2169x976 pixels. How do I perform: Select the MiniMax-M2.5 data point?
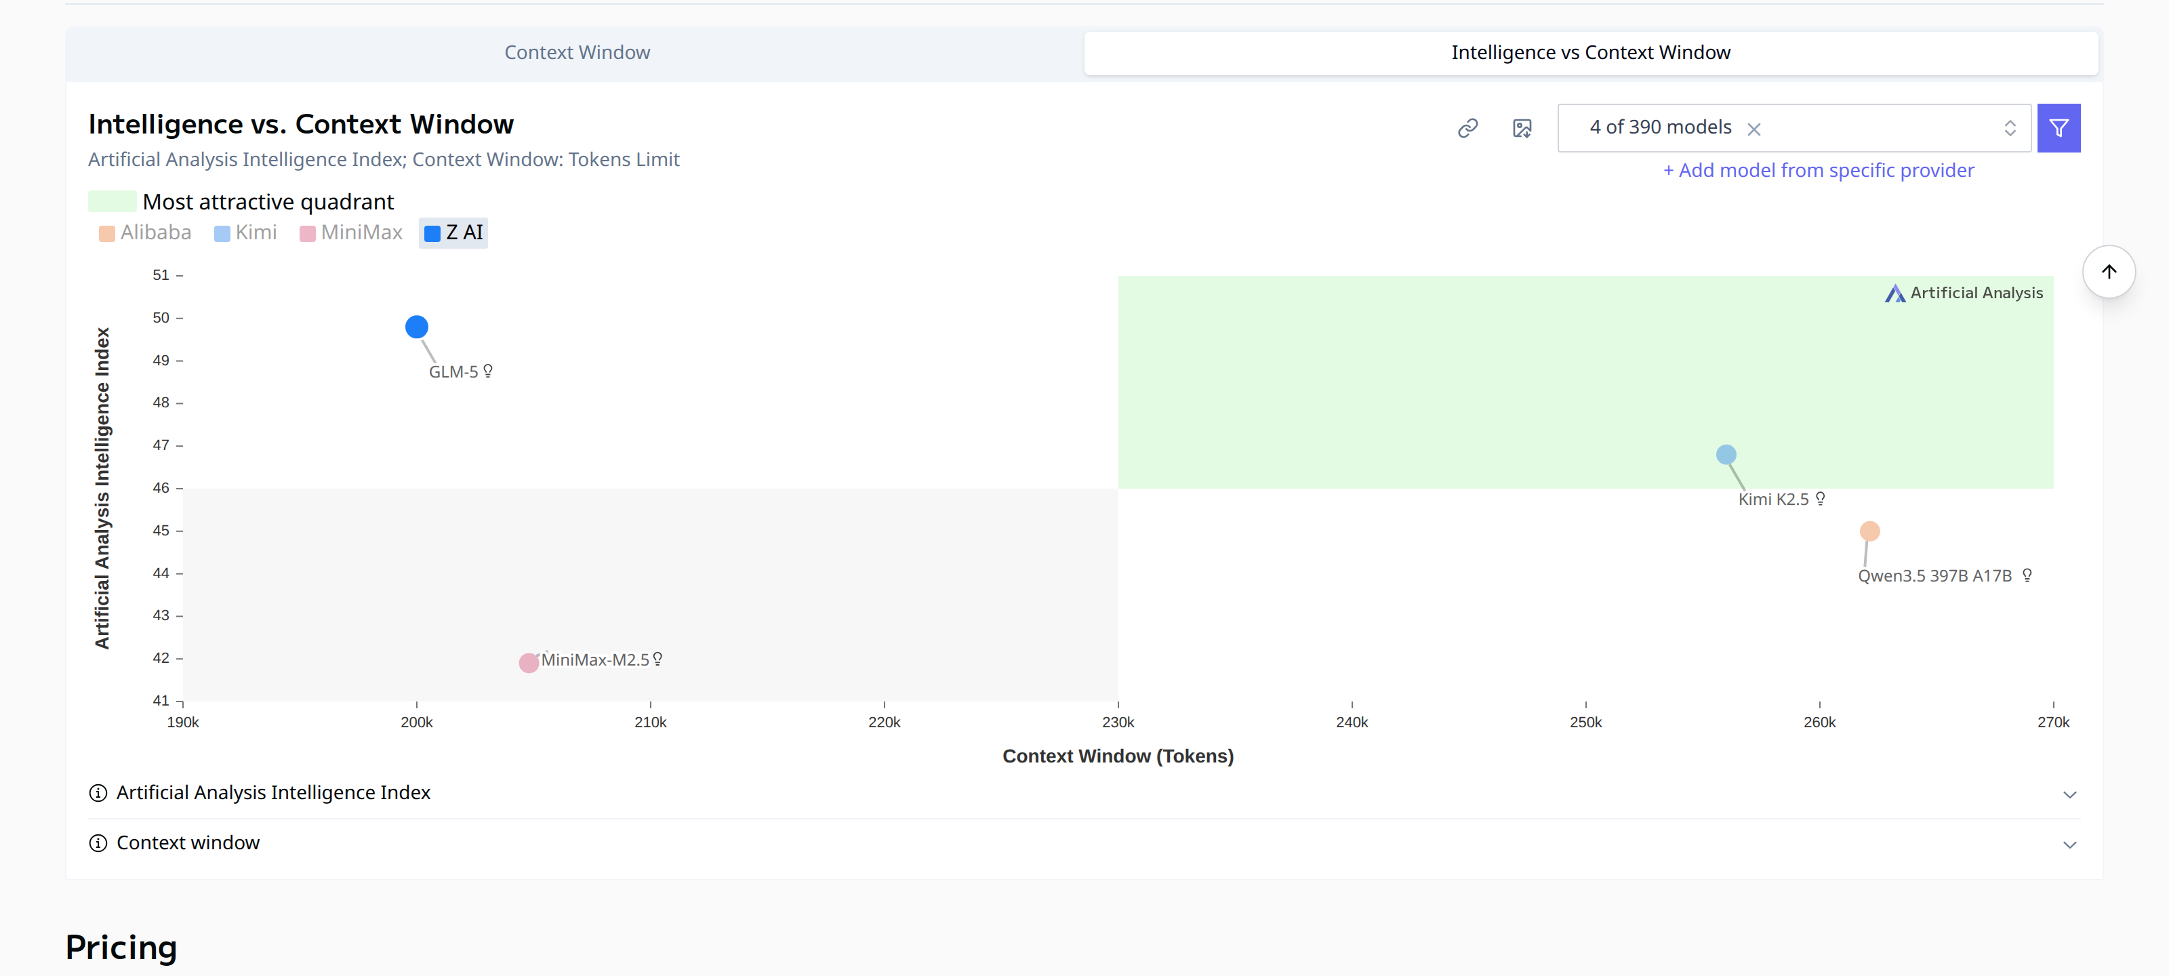pos(529,663)
